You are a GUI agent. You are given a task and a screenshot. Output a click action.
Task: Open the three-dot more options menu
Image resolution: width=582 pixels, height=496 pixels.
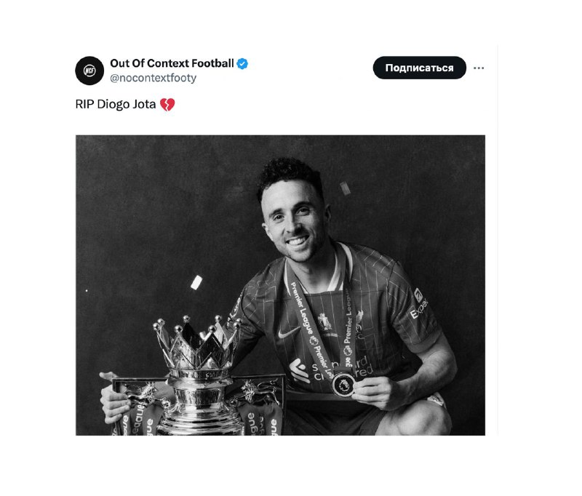pos(479,68)
